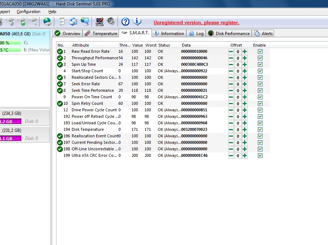
Task: Click offset field for Seek Time Performance
Action: click(238, 90)
